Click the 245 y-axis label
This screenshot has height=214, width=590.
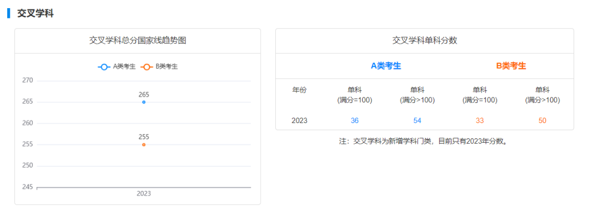[28, 187]
